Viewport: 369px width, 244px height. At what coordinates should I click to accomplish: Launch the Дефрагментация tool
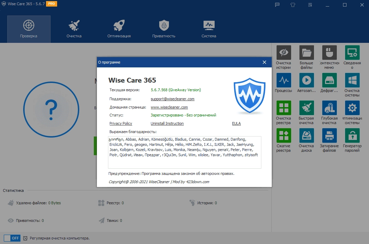329,83
